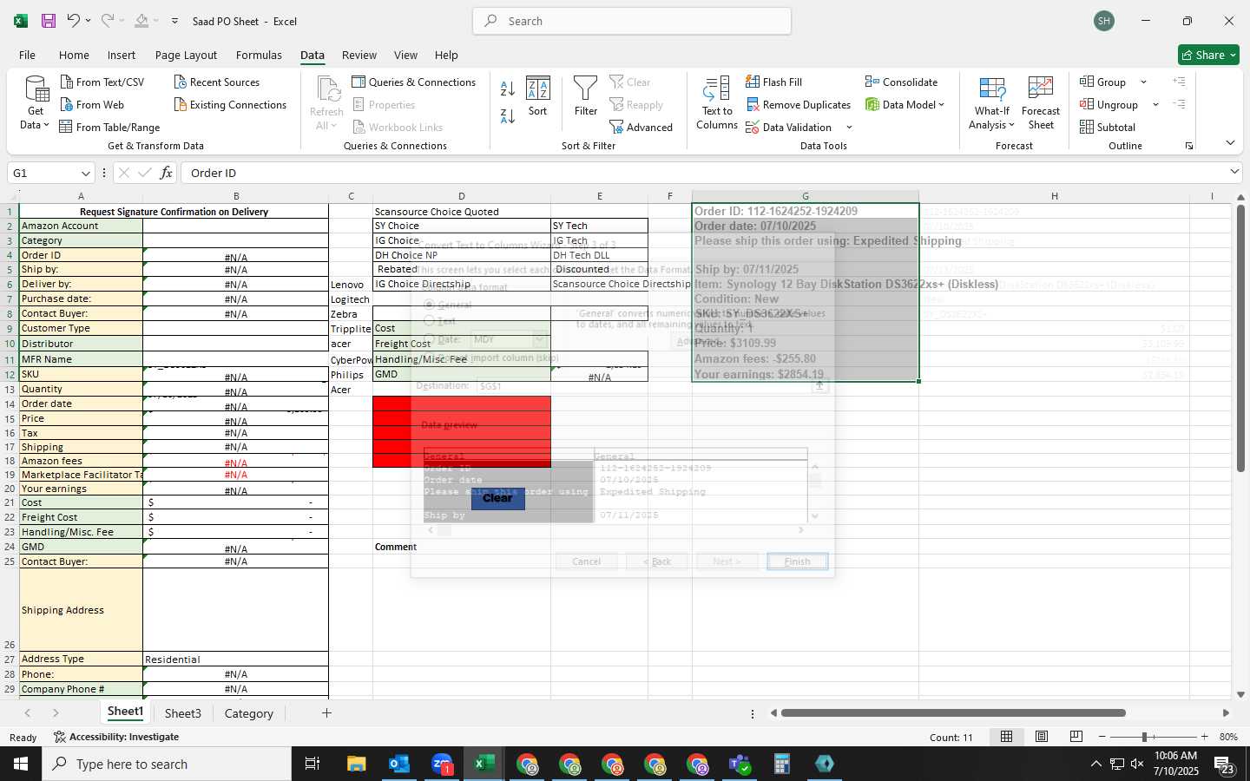Run Flash Fill
Viewport: 1250px width, 781px height.
click(773, 82)
